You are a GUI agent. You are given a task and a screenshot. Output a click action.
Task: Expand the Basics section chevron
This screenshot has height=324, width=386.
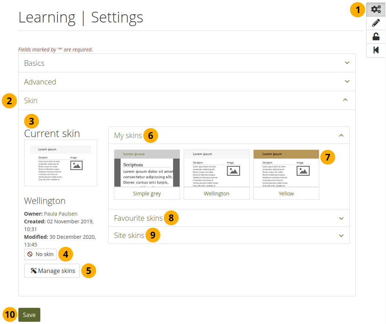[x=347, y=63]
